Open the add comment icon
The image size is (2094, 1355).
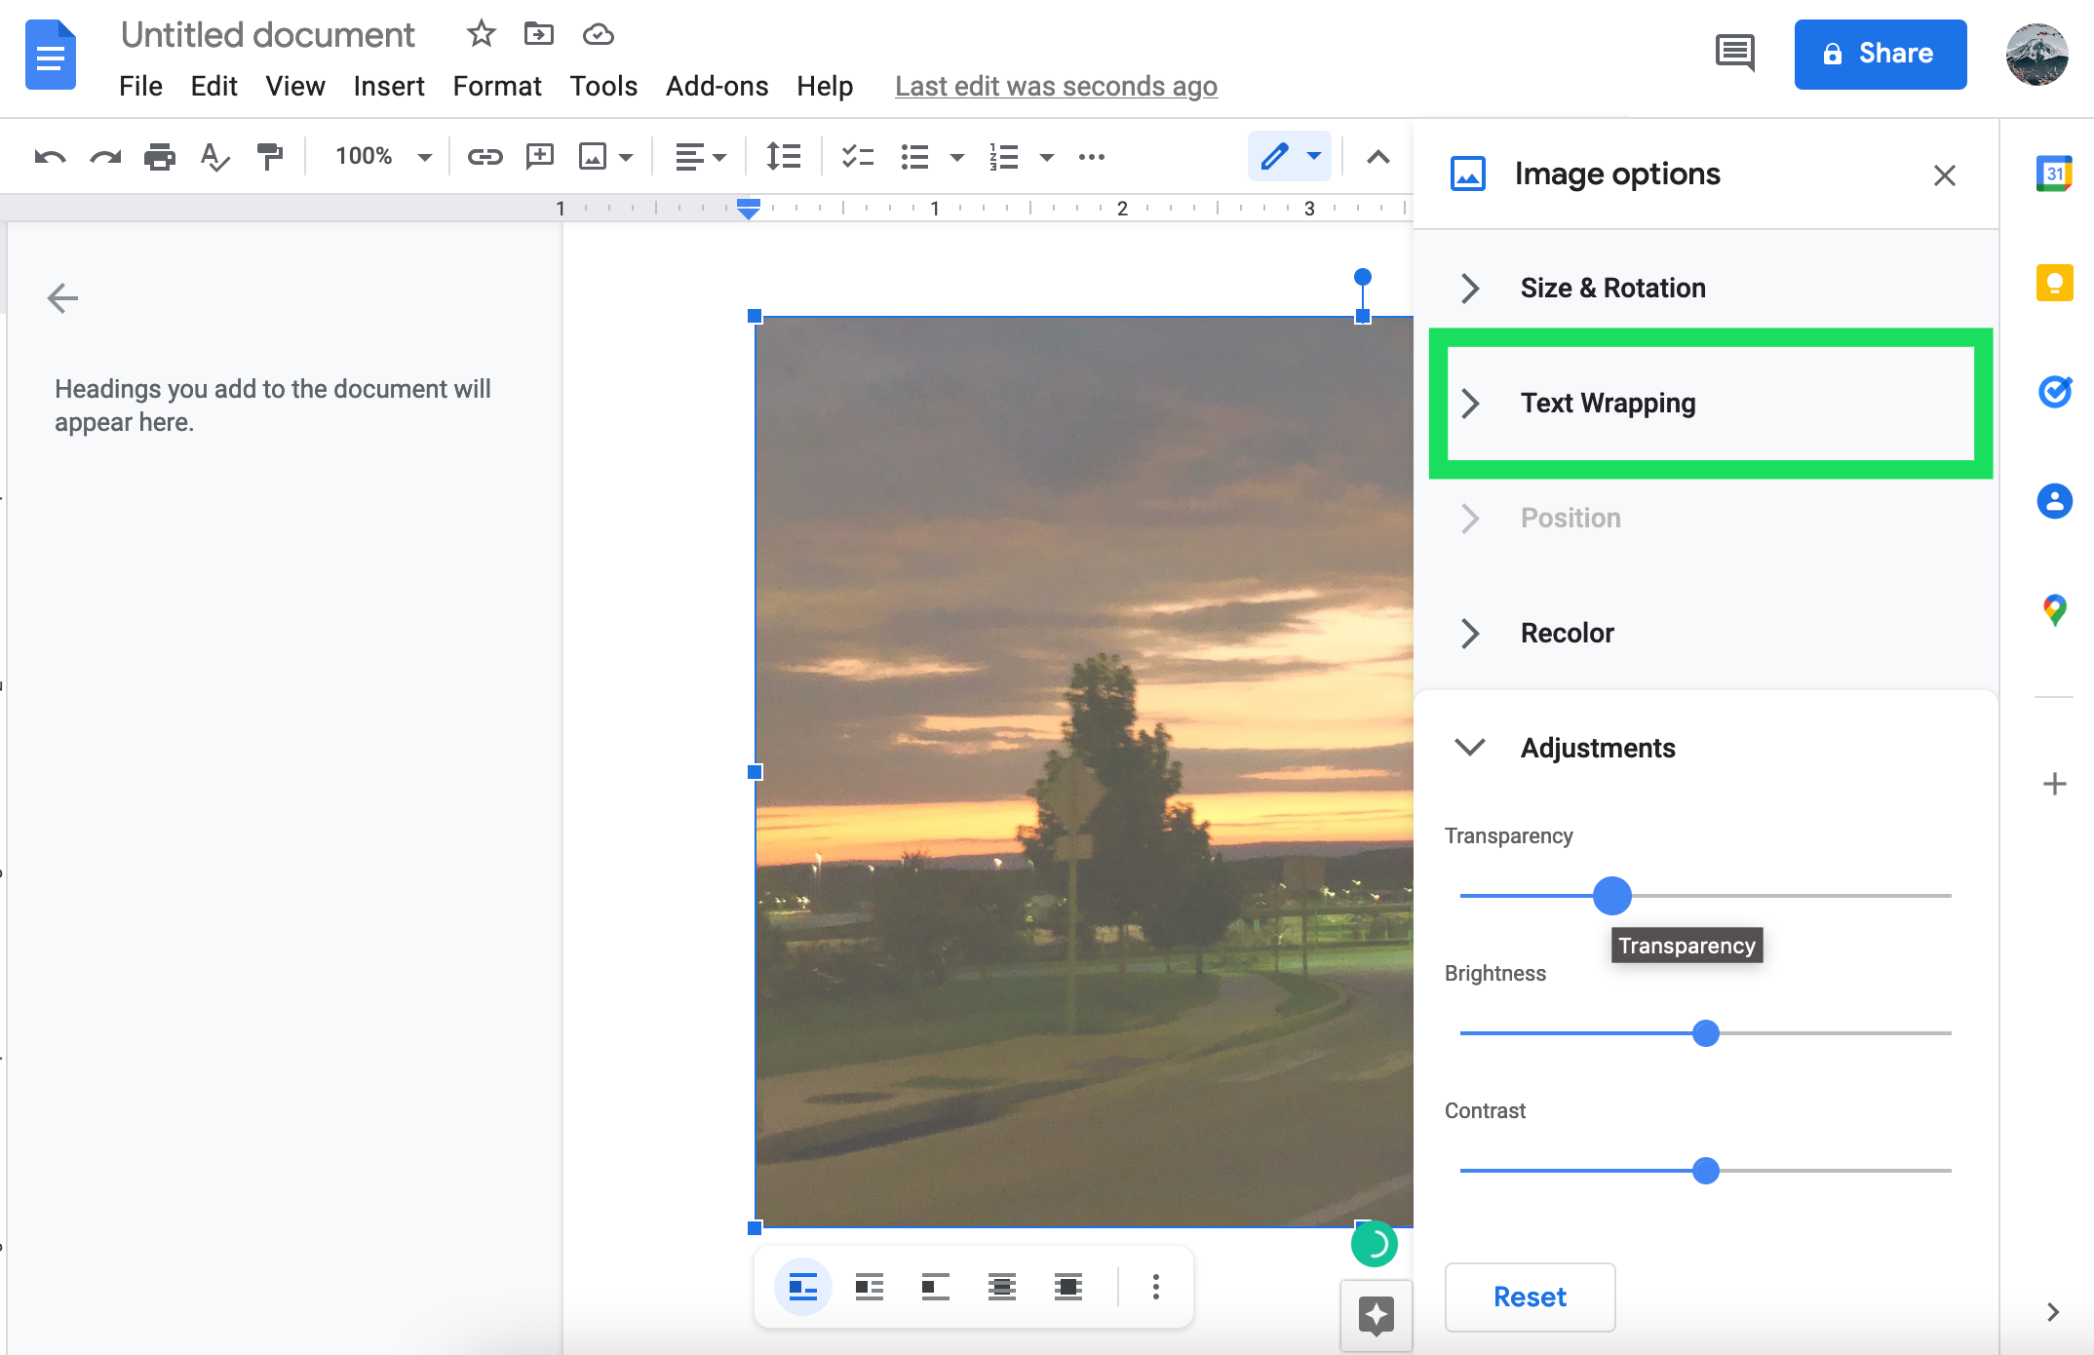(539, 156)
